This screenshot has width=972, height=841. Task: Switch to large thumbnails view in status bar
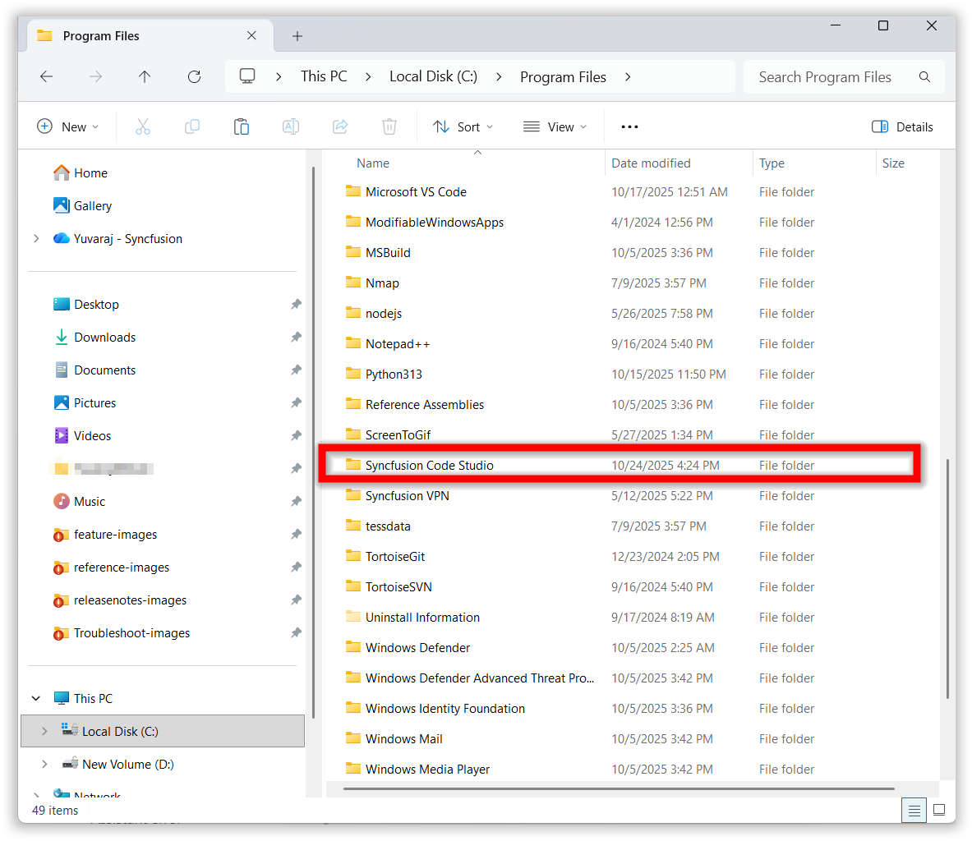click(939, 810)
